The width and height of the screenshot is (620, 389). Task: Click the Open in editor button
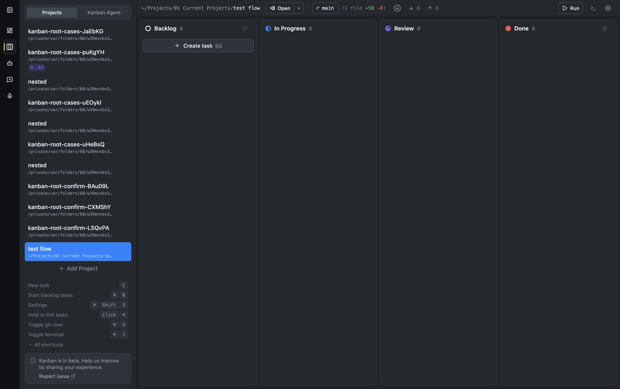pos(280,8)
